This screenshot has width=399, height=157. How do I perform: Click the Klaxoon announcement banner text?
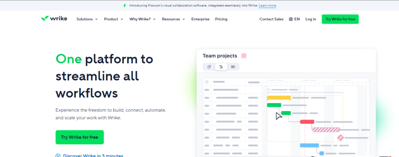pyautogui.click(x=193, y=5)
